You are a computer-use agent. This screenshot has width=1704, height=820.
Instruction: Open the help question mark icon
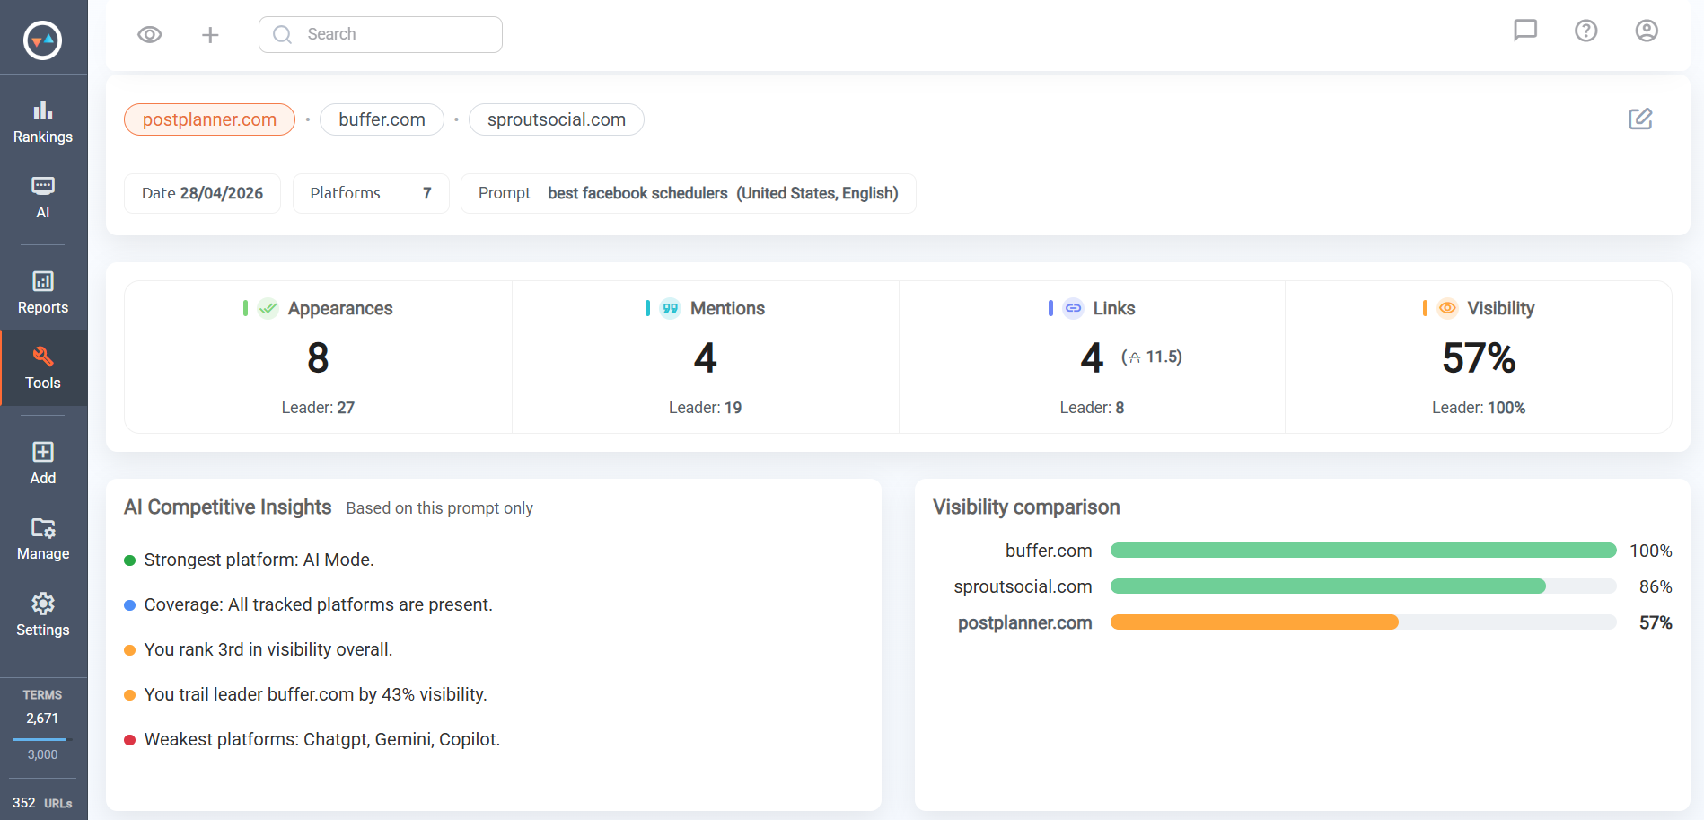click(x=1586, y=31)
